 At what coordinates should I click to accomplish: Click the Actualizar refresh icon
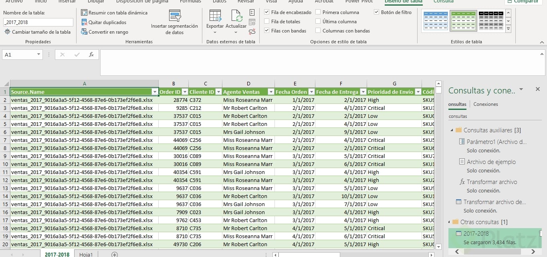(x=236, y=16)
